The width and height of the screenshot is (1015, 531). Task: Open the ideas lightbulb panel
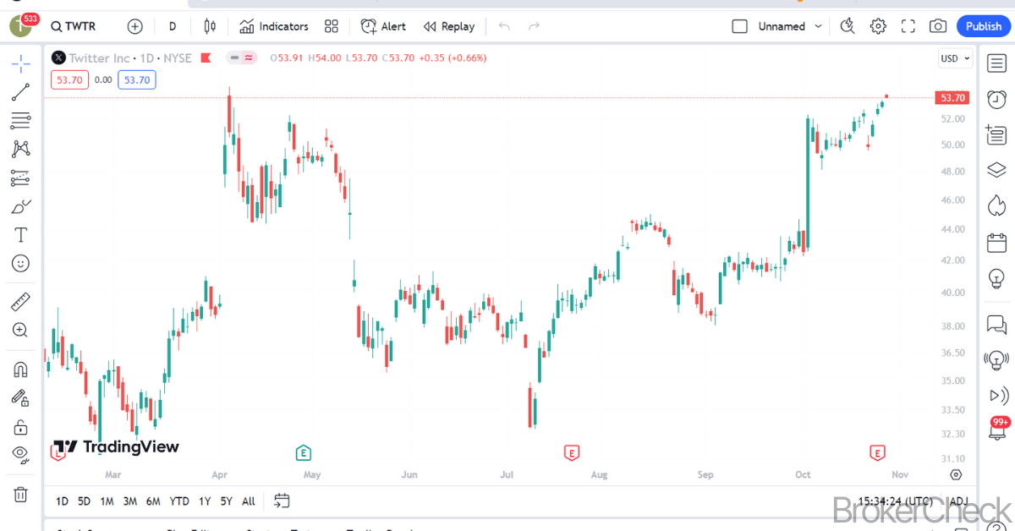[x=996, y=278]
